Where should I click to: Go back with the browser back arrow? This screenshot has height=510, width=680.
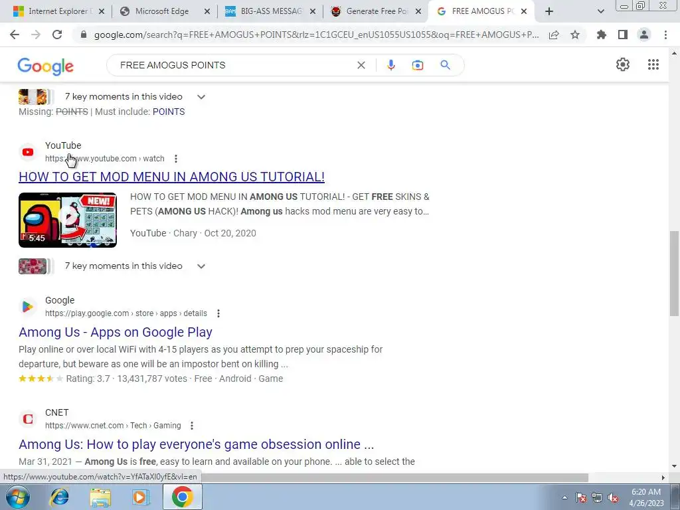[x=15, y=35]
